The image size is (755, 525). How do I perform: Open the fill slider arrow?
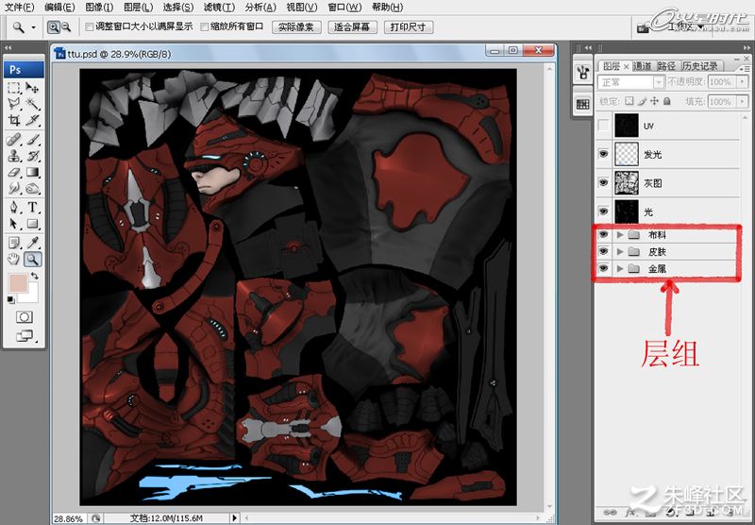pyautogui.click(x=743, y=102)
